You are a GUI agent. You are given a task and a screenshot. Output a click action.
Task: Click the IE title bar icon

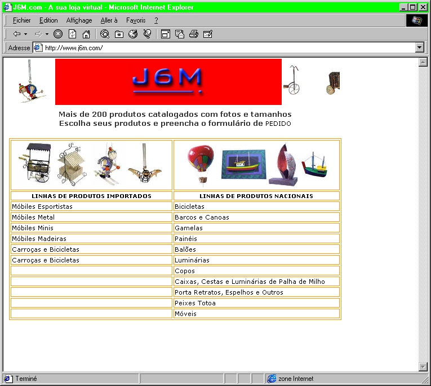8,7
